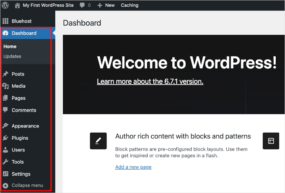Open the Updates submenu item
The image size is (285, 193).
tap(12, 56)
